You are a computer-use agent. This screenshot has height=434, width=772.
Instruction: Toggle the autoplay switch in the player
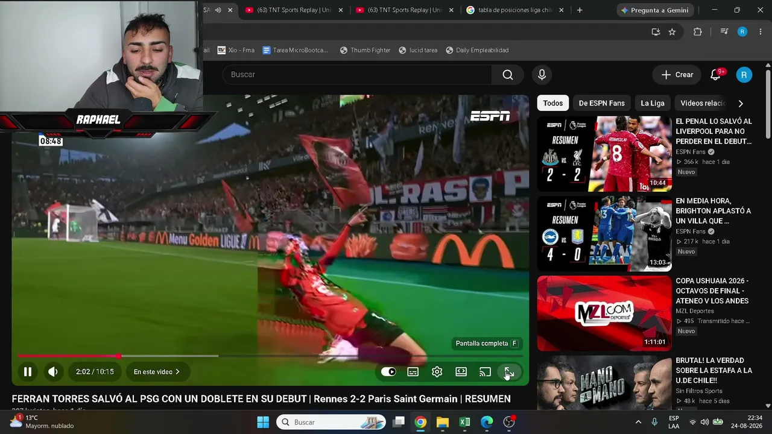(x=388, y=372)
